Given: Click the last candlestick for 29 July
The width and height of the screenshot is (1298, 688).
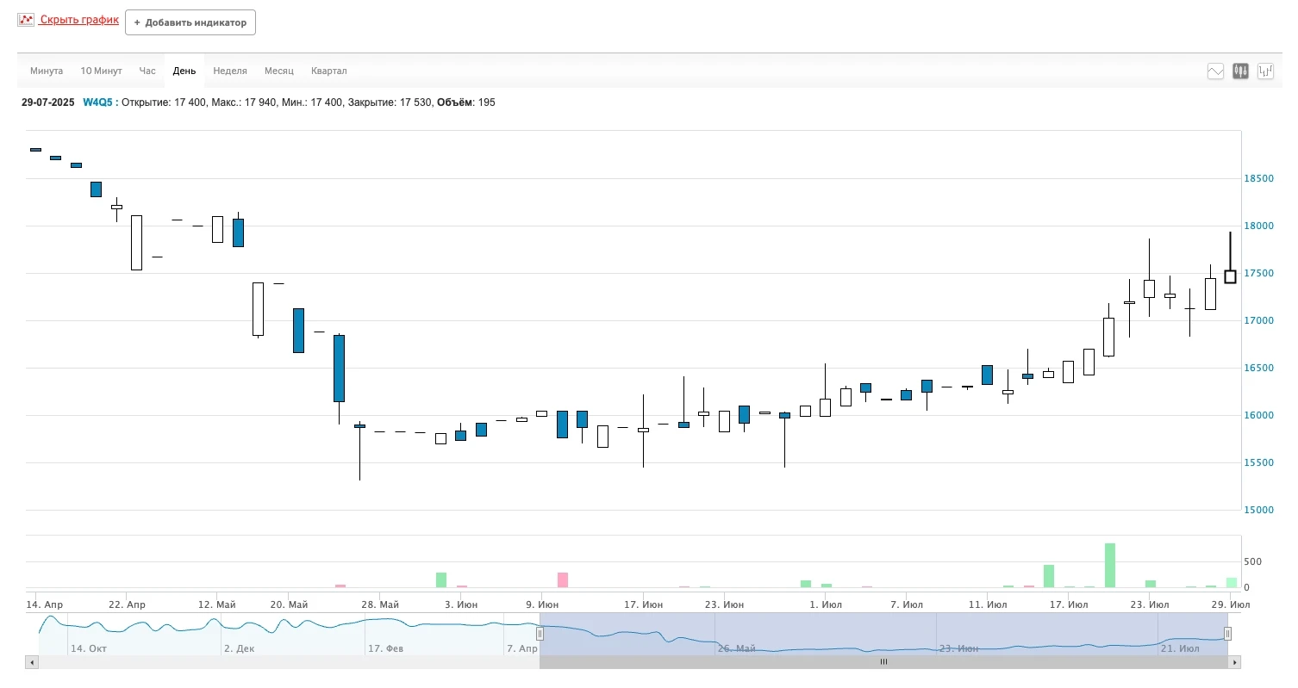Looking at the screenshot, I should click(1230, 276).
